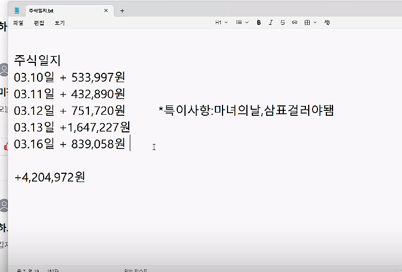402x272 pixels.
Task: Open the 보기 menu
Action: point(60,23)
